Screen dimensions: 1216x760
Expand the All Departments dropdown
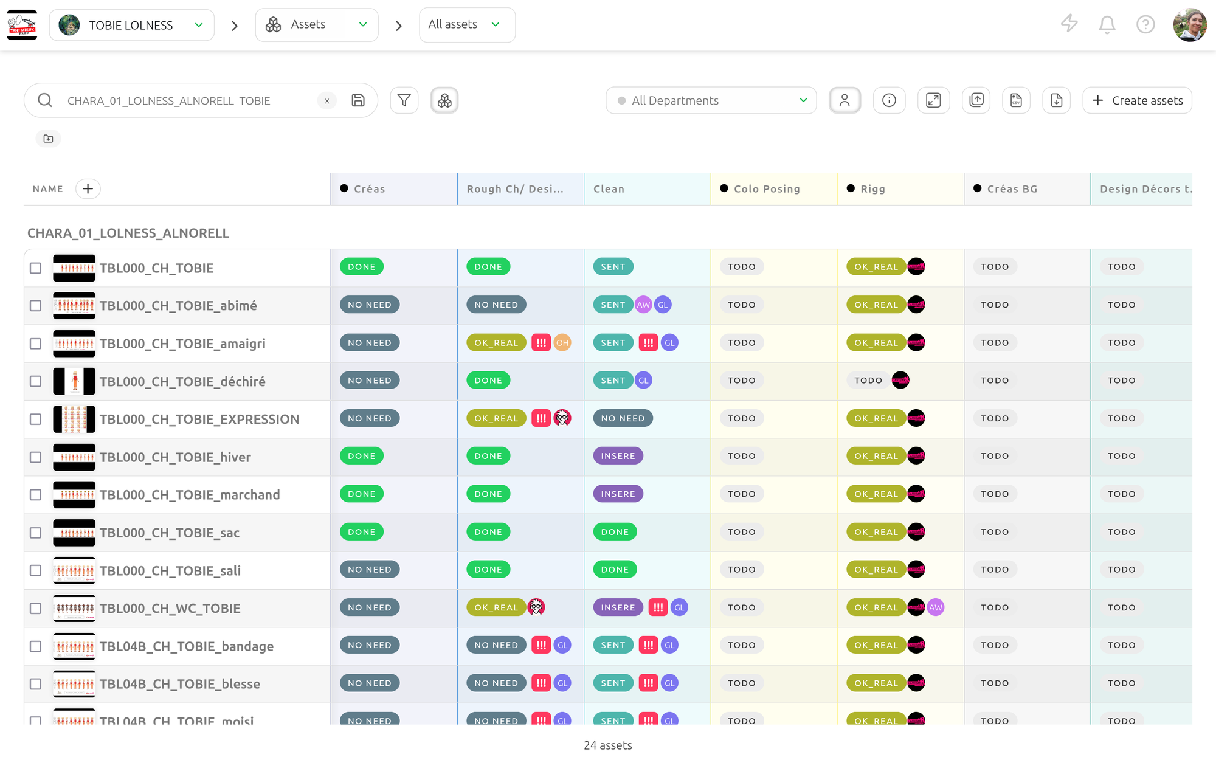click(711, 100)
